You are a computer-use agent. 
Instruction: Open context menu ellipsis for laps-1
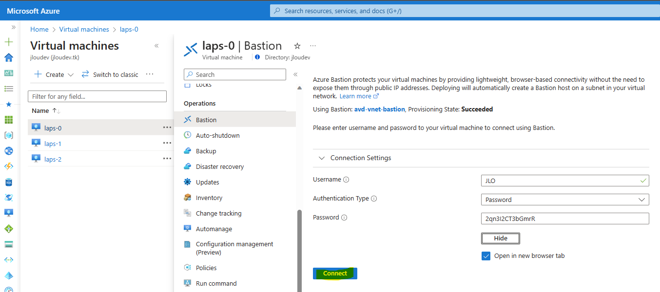tap(167, 143)
